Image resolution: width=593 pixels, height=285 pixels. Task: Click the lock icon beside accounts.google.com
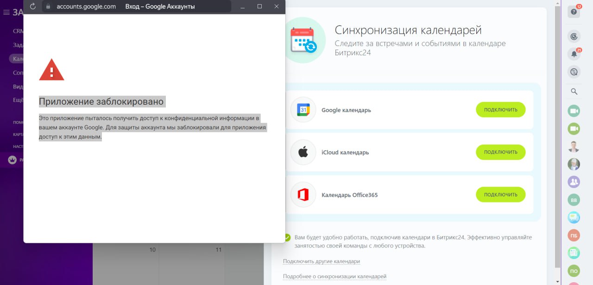tap(47, 6)
